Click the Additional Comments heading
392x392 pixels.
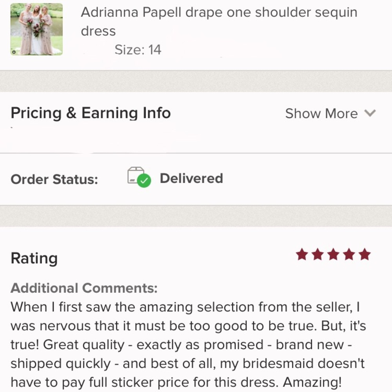click(x=84, y=288)
